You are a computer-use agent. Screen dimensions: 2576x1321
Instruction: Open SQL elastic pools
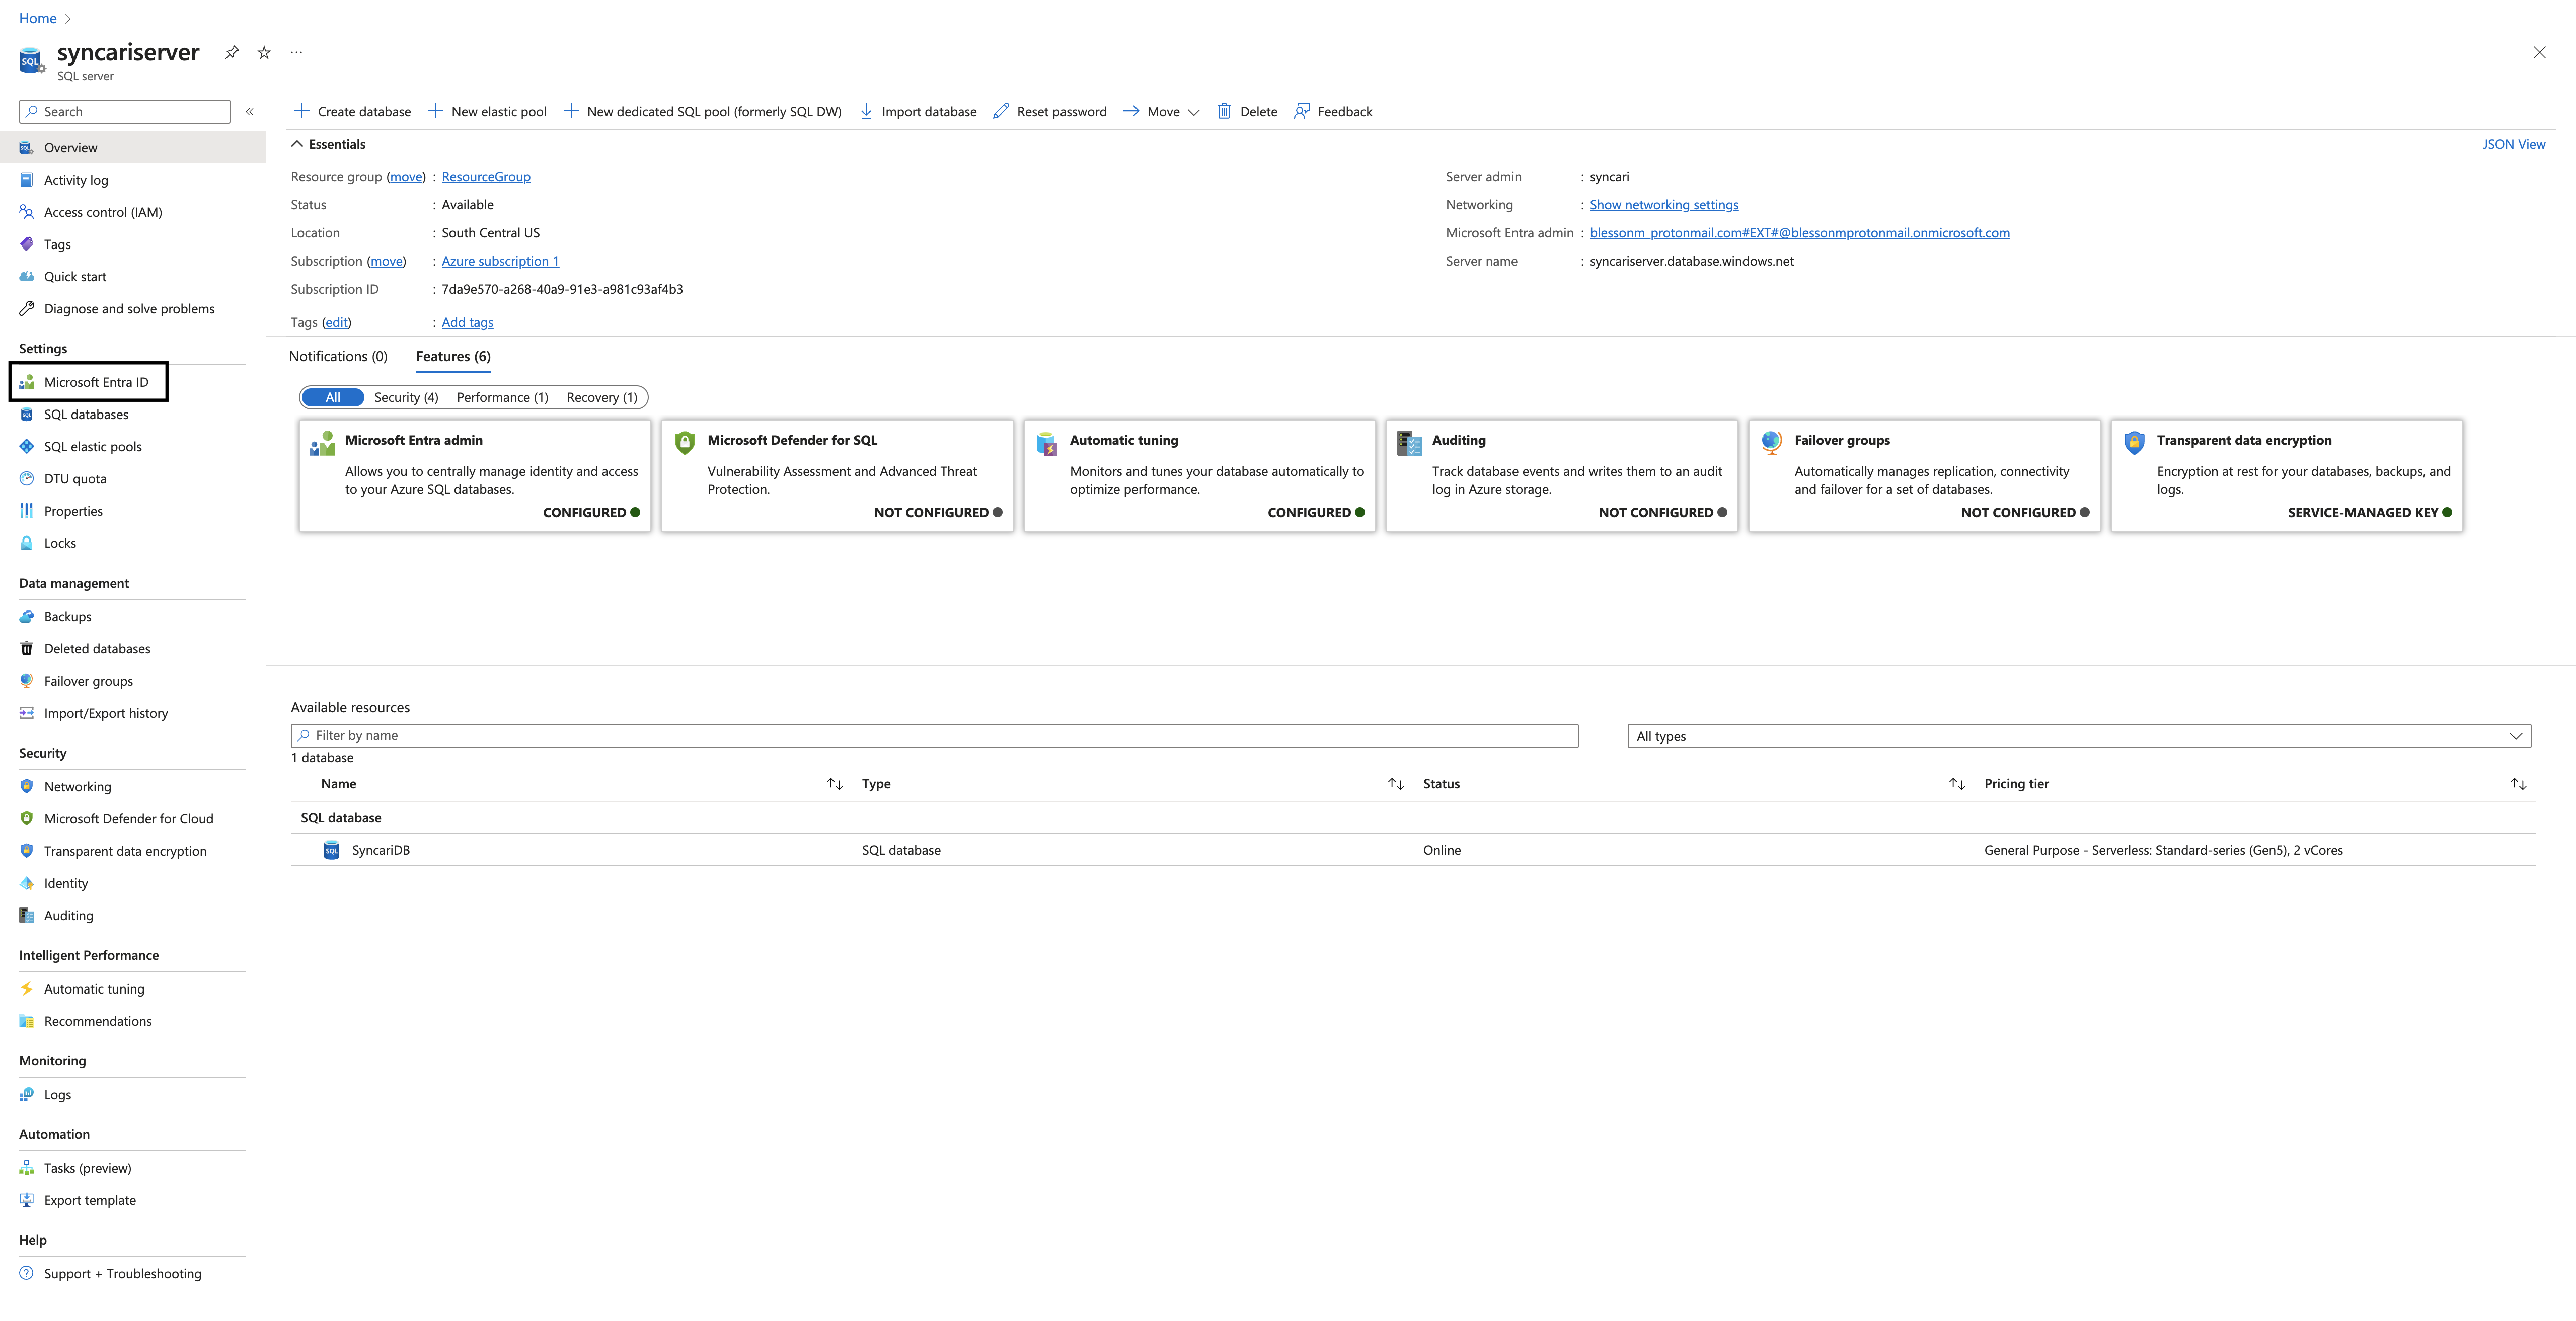pyautogui.click(x=93, y=447)
